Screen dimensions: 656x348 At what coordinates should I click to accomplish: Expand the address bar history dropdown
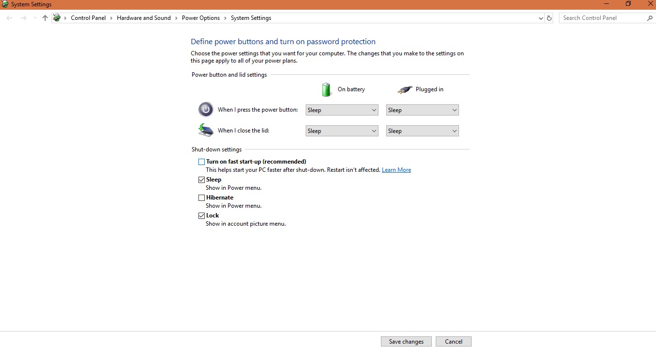541,18
